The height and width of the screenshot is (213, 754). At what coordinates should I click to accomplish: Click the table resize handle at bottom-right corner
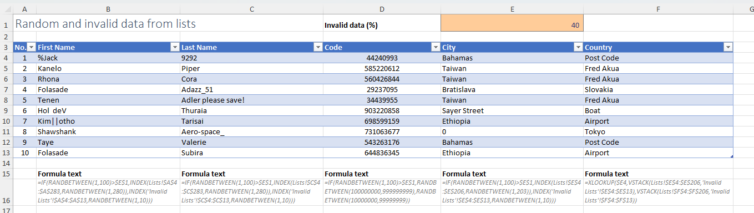point(731,157)
